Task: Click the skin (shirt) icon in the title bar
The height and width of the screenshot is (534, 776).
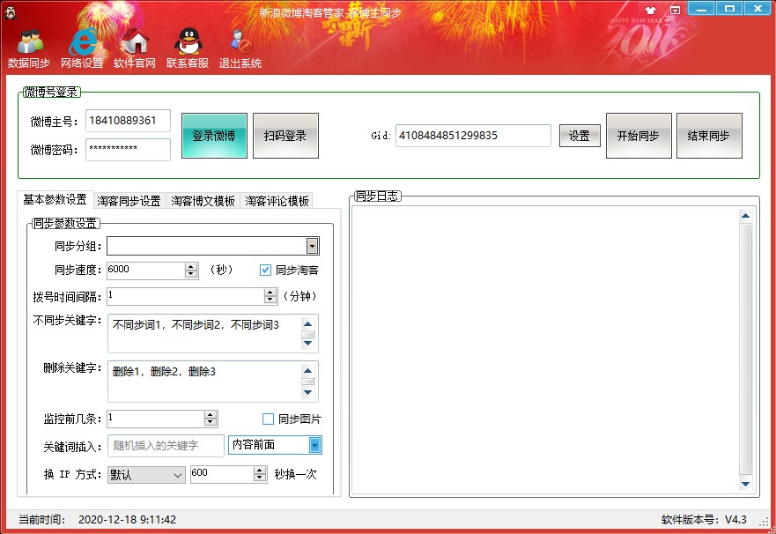Action: [650, 10]
